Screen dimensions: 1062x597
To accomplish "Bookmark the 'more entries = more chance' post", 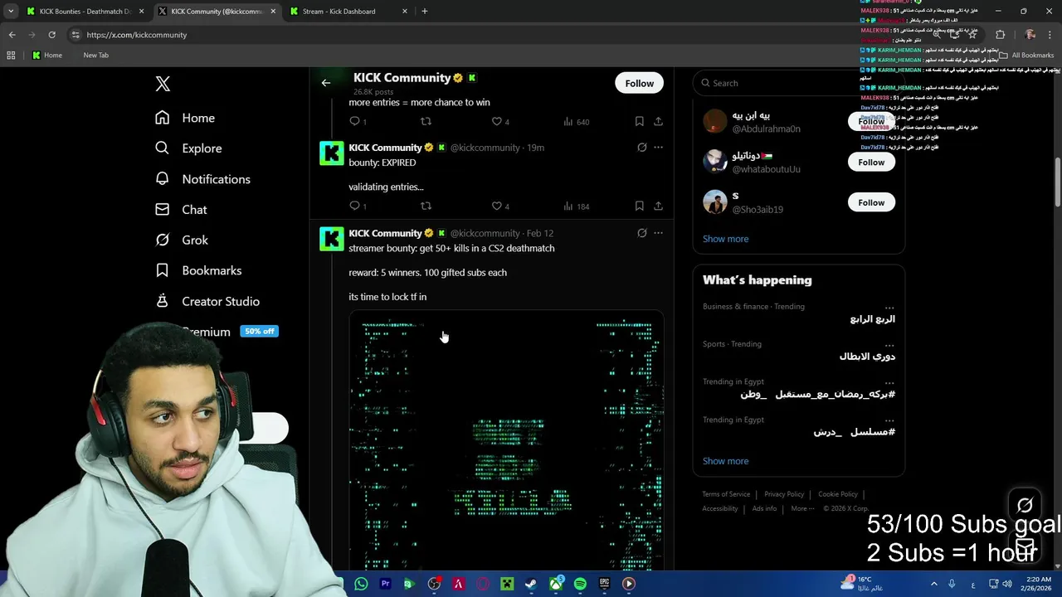I will click(639, 121).
